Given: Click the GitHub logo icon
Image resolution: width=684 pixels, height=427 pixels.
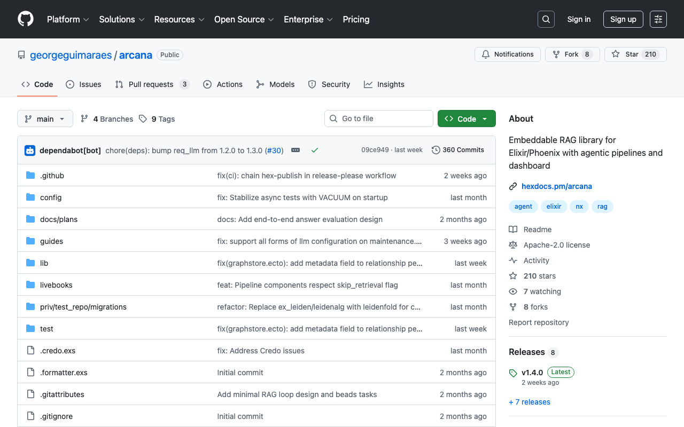Looking at the screenshot, I should [25, 19].
